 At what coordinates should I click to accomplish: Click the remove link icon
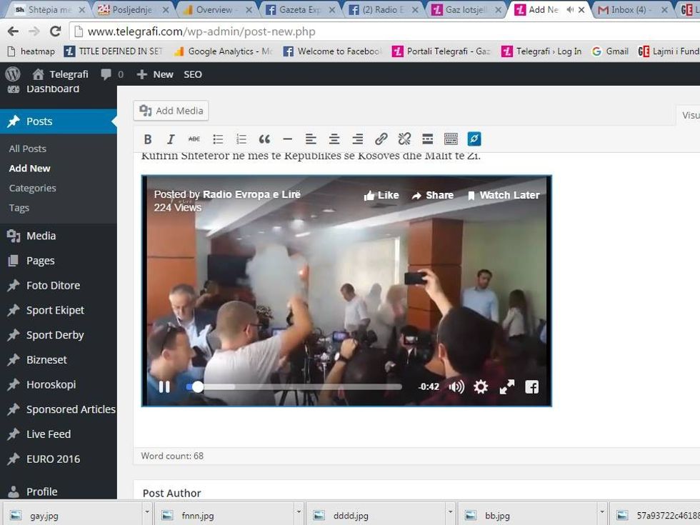(404, 139)
